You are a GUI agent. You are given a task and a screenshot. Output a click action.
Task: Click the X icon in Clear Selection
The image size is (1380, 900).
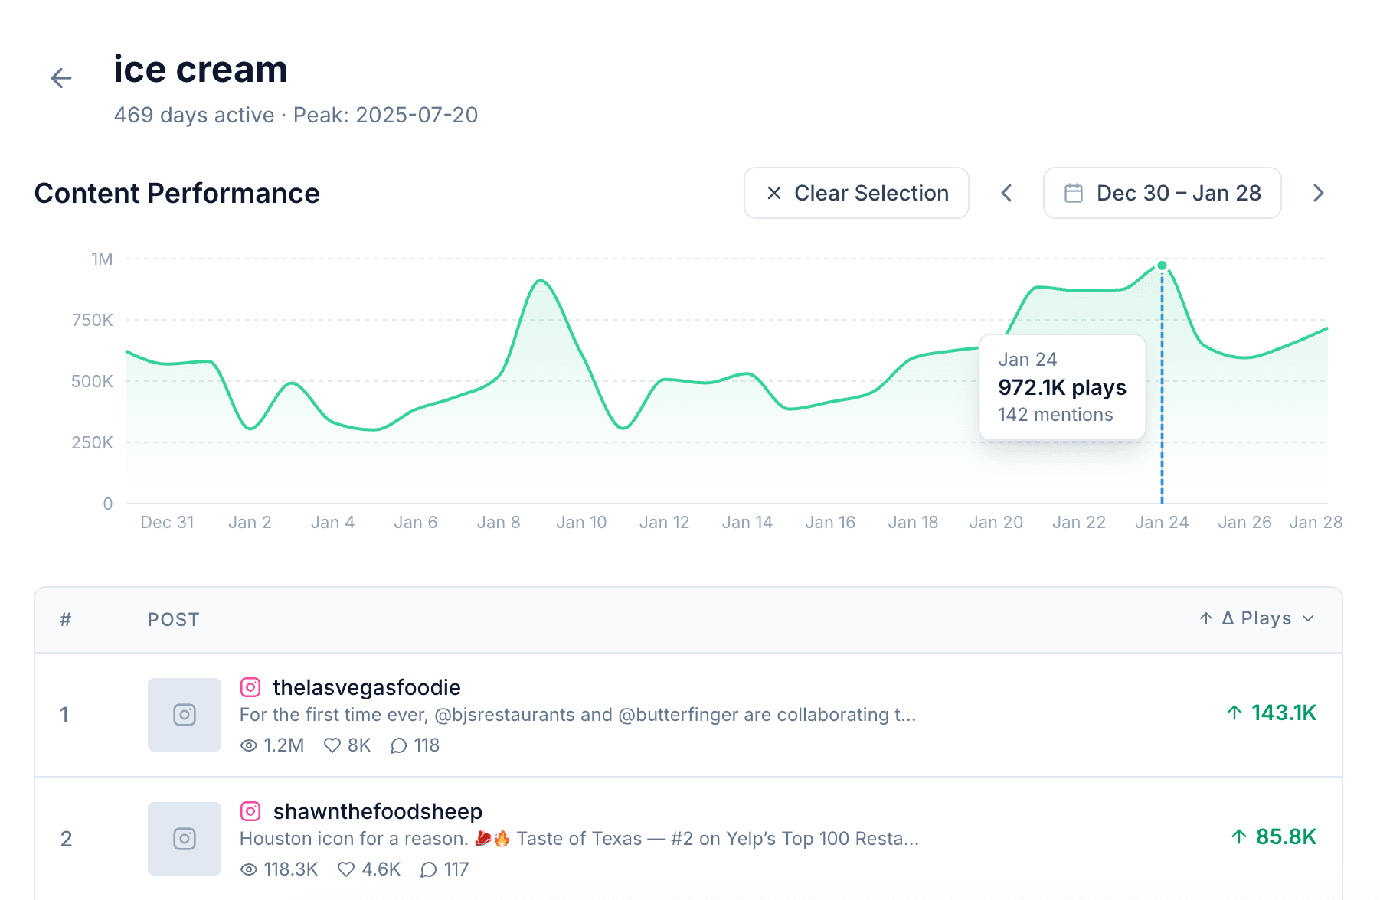775,193
